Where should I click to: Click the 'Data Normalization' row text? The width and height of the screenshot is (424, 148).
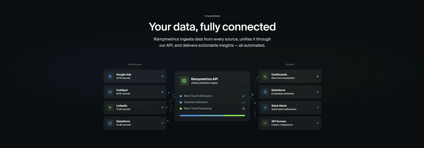click(196, 102)
